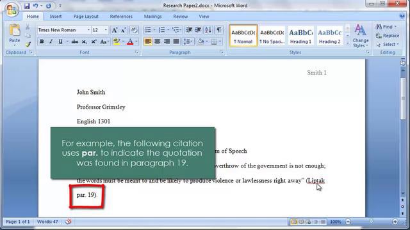Open the Page Layout tab
Screen dimensions: 410x230
click(86, 17)
